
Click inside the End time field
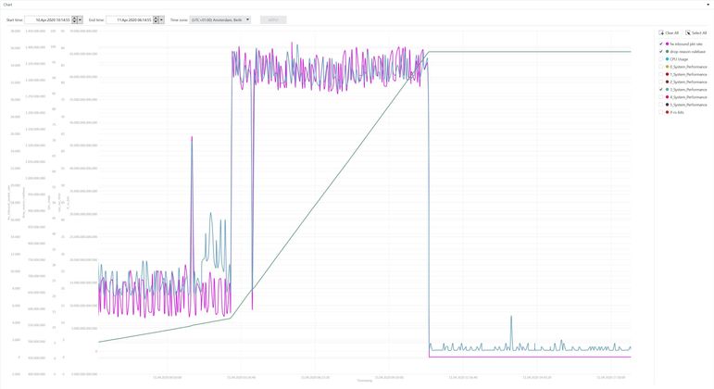[128, 19]
